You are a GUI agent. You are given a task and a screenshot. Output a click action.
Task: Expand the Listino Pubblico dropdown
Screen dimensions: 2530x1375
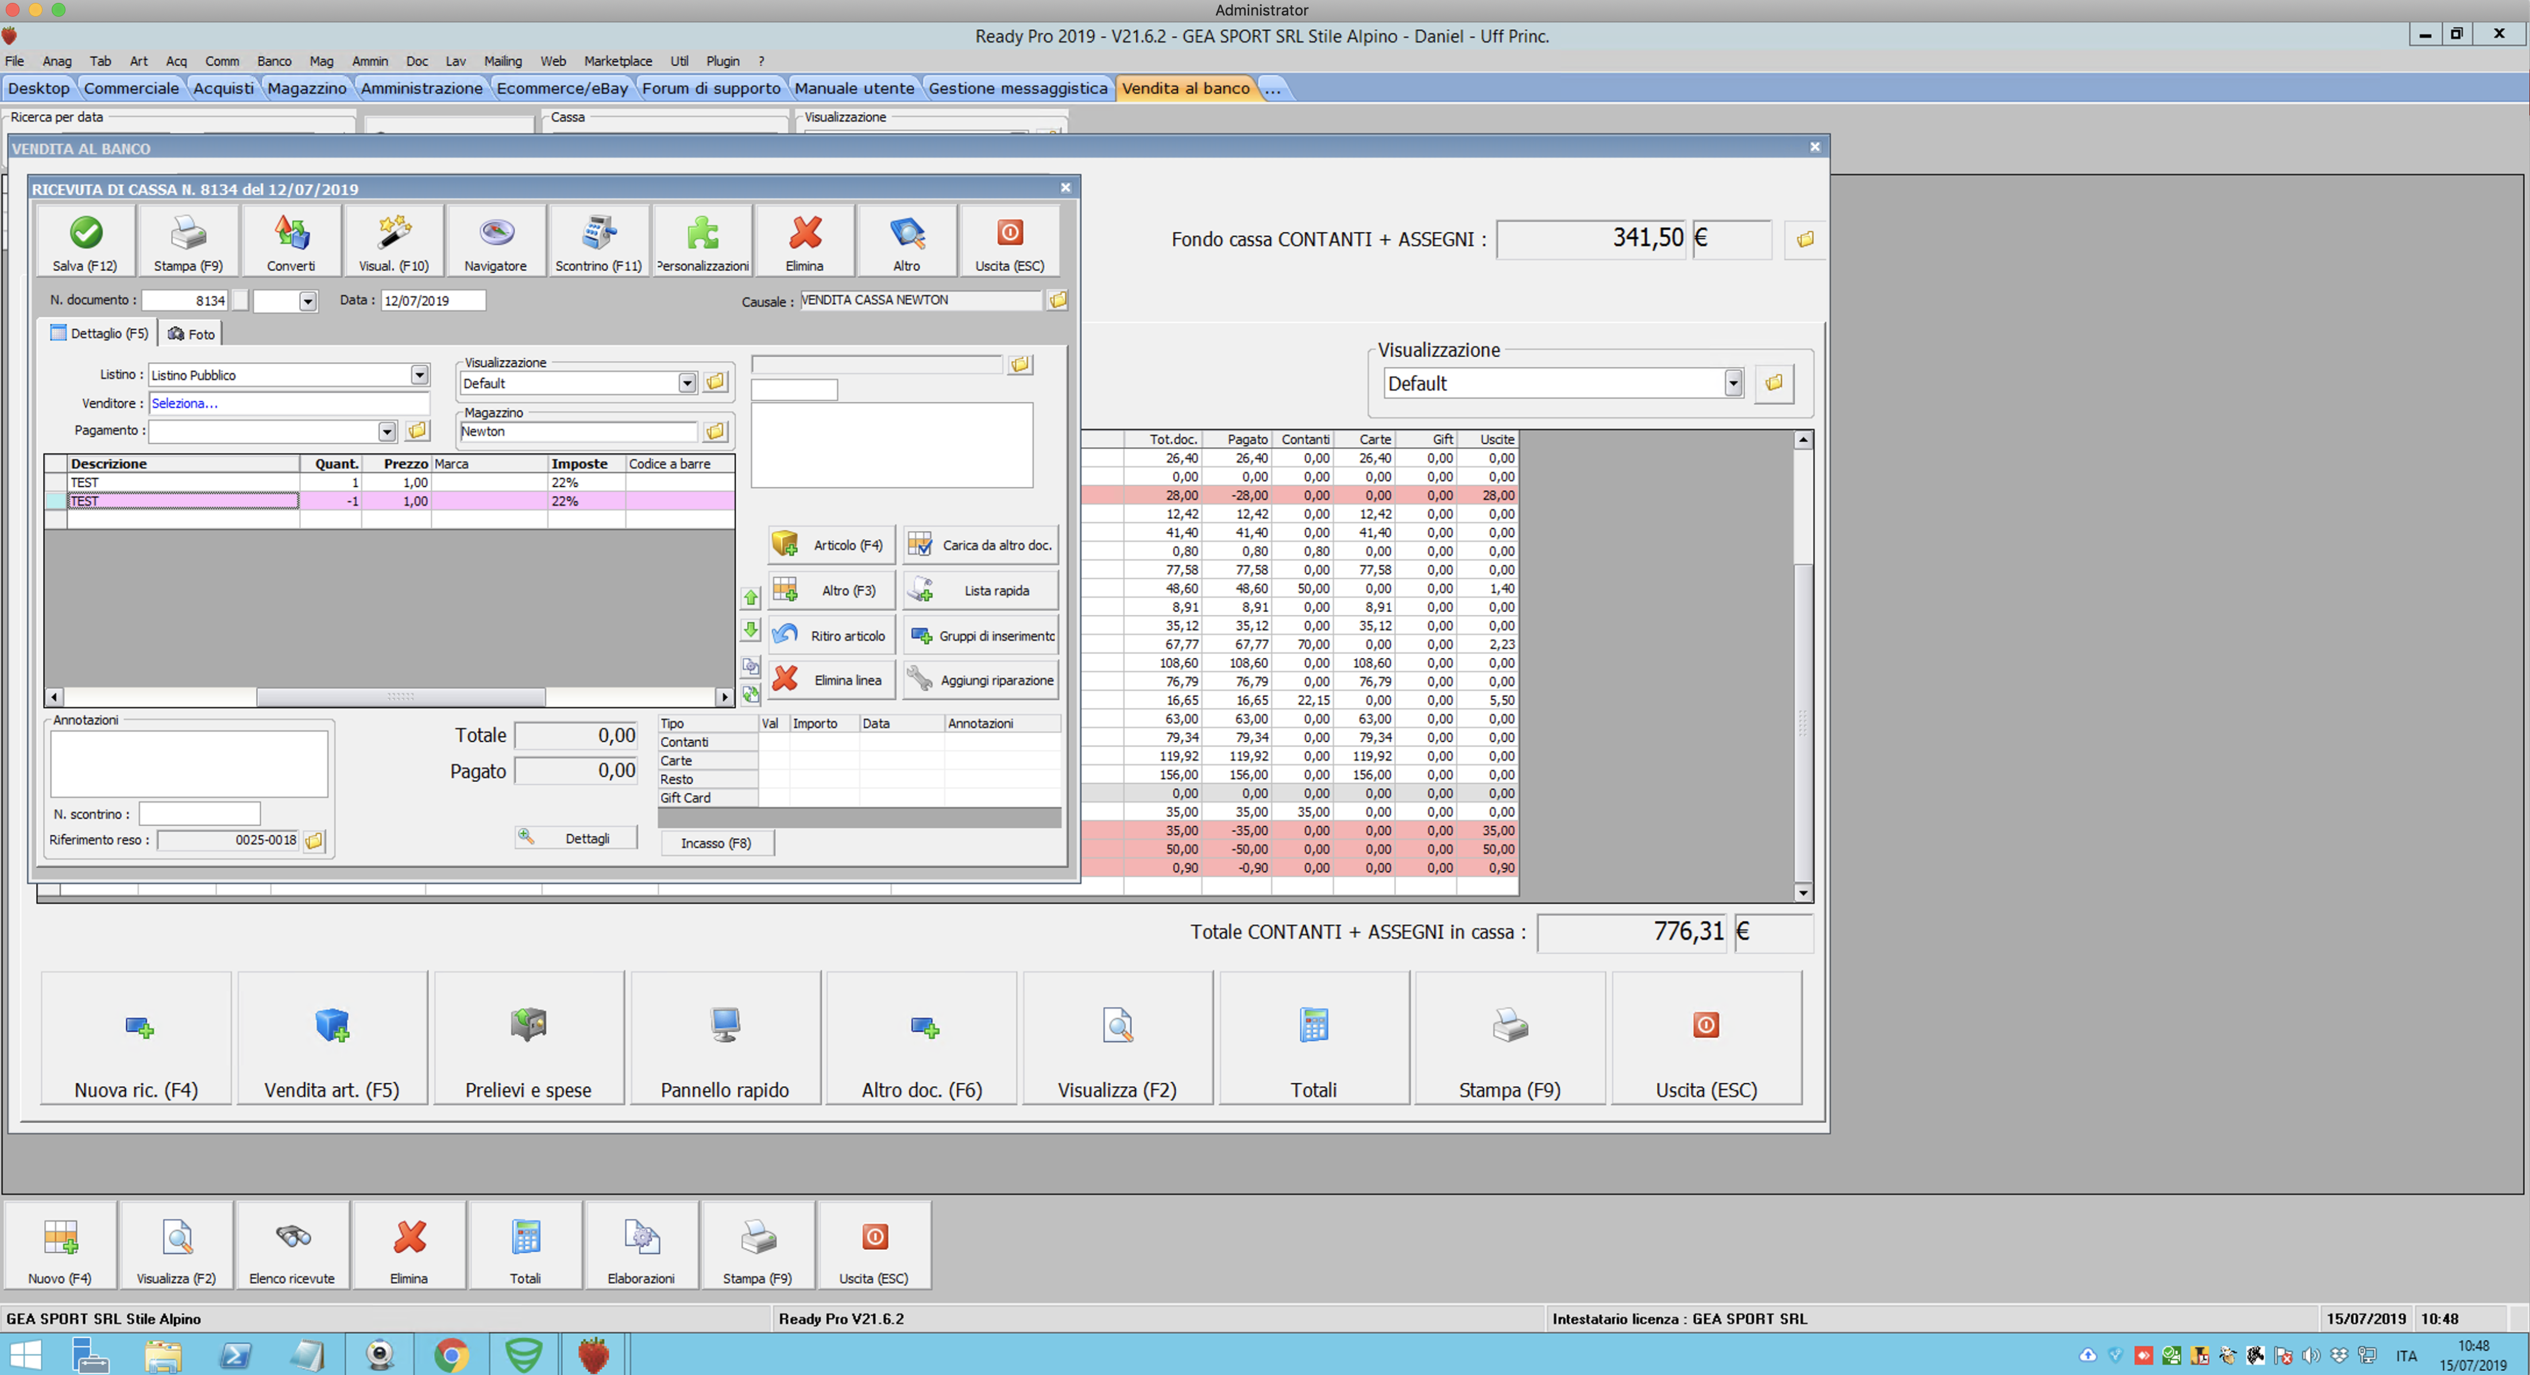click(x=419, y=375)
